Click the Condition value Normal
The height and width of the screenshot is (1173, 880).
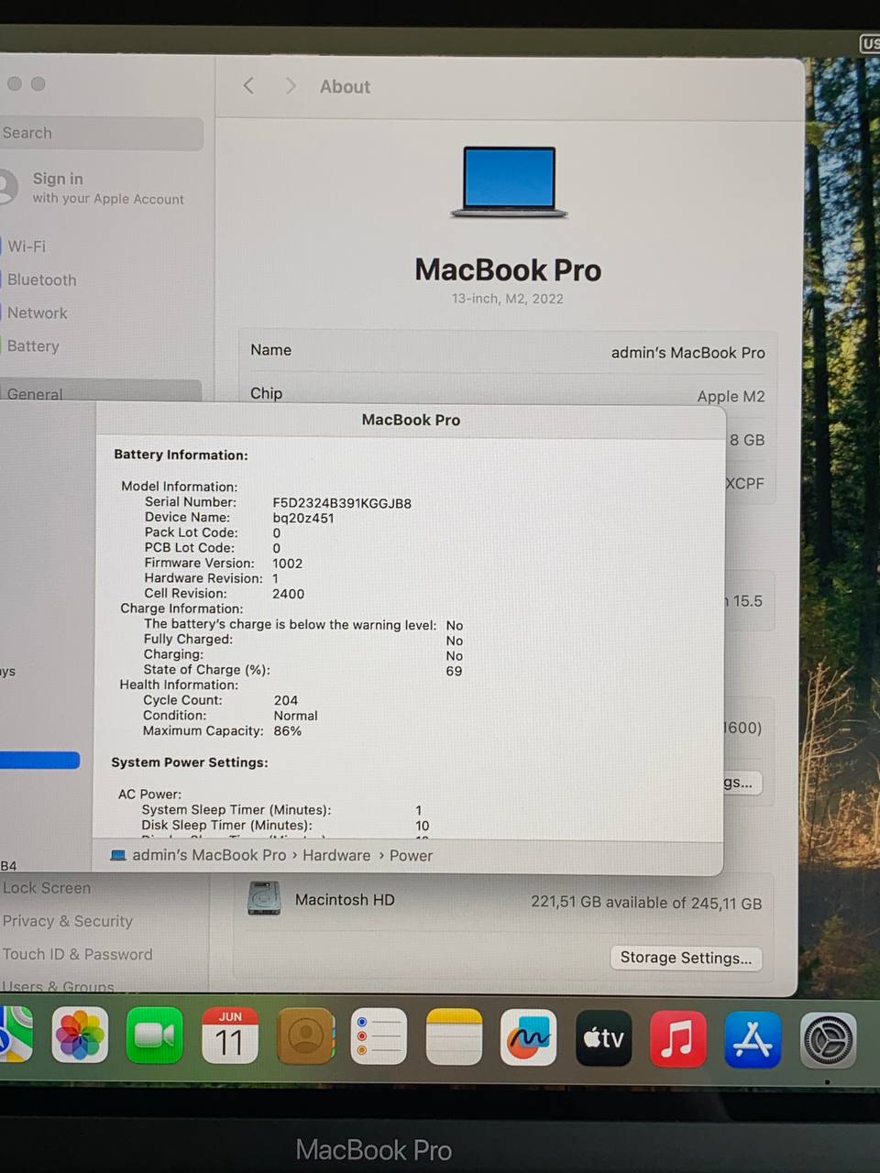[295, 716]
